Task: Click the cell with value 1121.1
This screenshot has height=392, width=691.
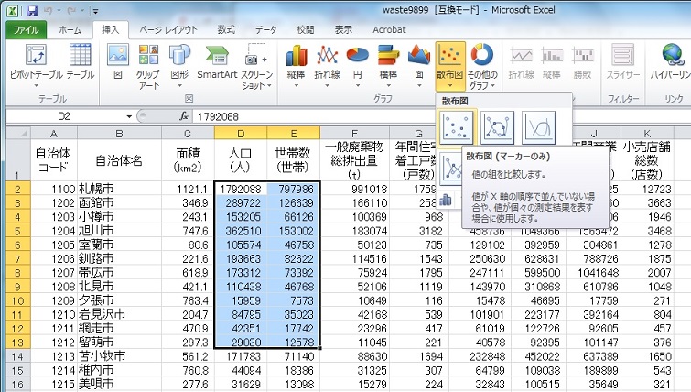Action: pyautogui.click(x=188, y=190)
